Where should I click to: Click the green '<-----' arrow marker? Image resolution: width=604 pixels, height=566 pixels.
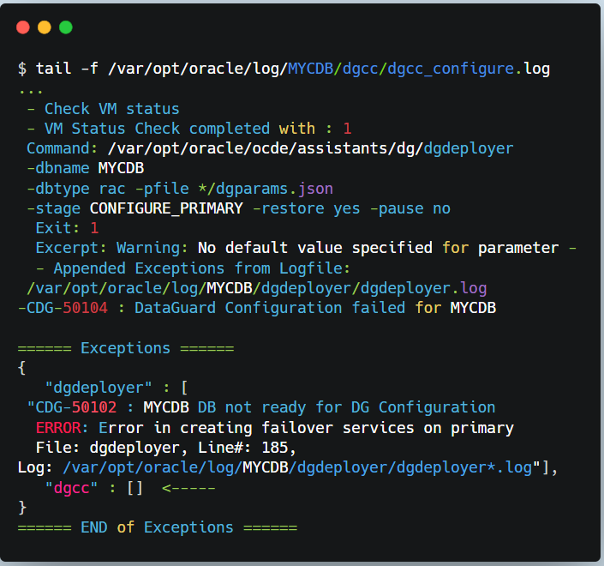[188, 488]
